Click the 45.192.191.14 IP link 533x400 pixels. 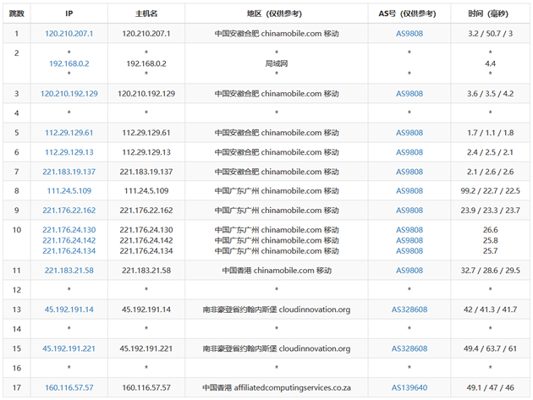click(69, 310)
